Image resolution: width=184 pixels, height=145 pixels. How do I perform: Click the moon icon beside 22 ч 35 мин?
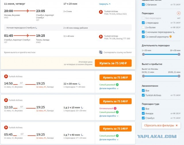click(x=79, y=84)
